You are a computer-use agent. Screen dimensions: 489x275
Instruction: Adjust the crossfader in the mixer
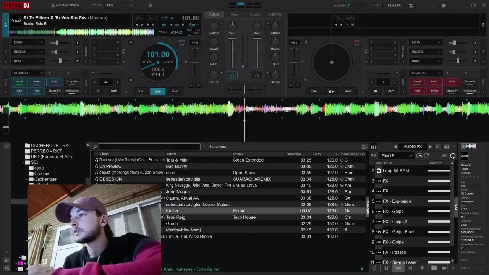(x=244, y=89)
